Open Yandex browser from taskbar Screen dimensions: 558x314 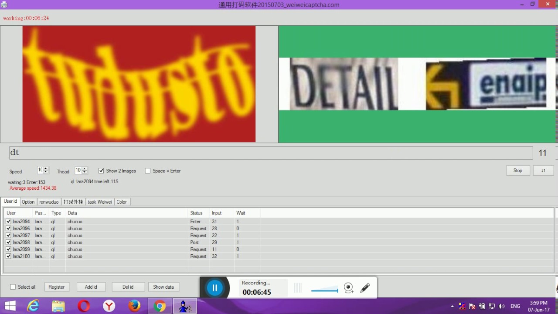(109, 306)
